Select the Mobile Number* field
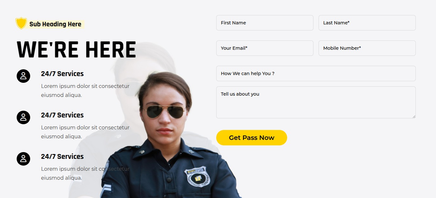 pyautogui.click(x=367, y=48)
